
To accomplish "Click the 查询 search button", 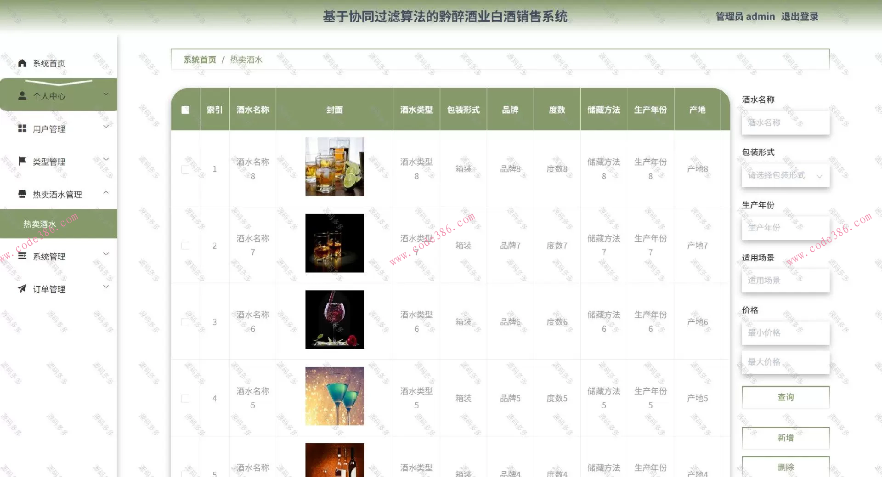I will (785, 397).
